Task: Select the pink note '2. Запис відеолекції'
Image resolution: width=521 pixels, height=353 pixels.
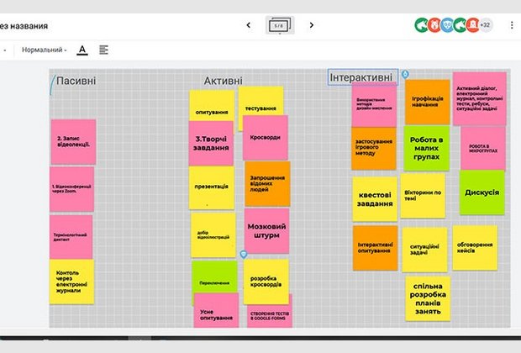Action: click(x=73, y=142)
